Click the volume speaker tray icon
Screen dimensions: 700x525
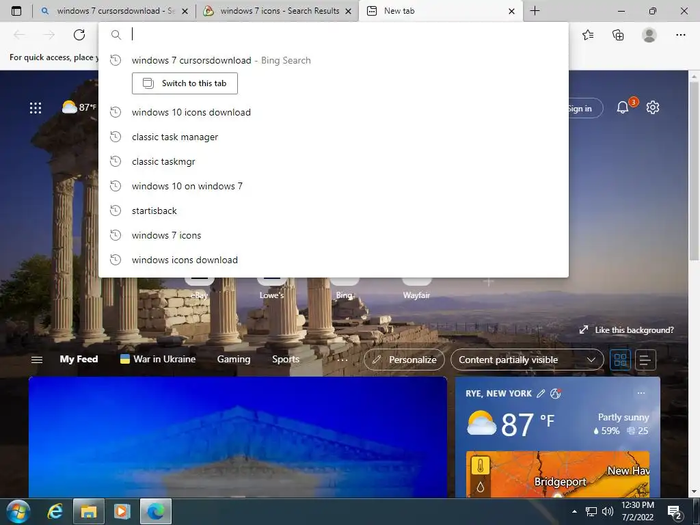pos(607,511)
